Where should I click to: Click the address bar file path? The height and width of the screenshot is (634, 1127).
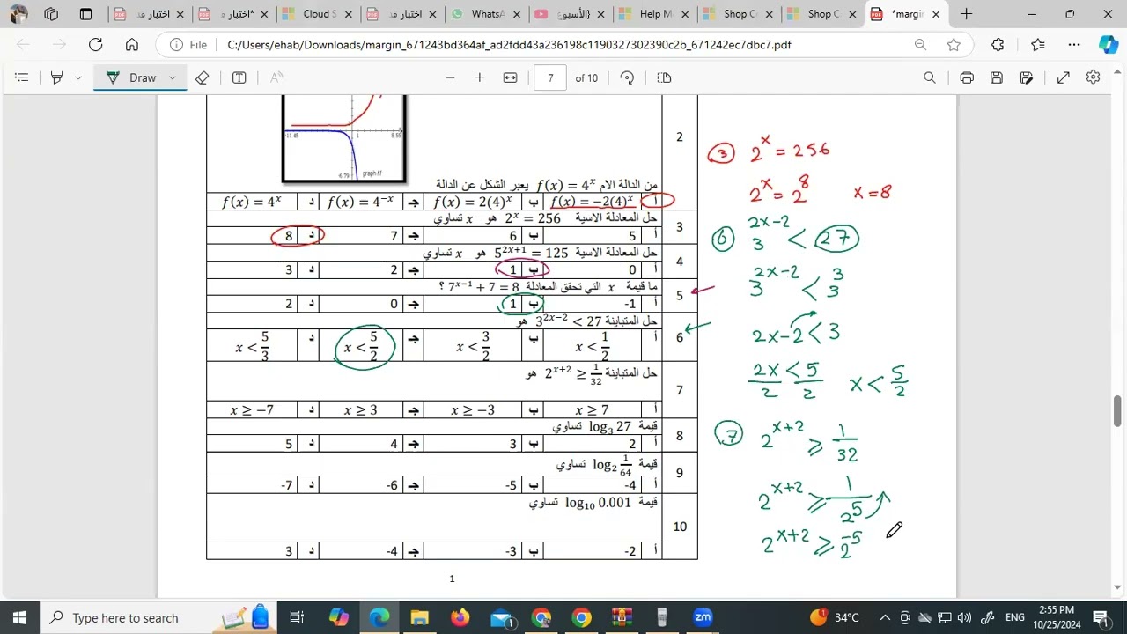pyautogui.click(x=509, y=45)
